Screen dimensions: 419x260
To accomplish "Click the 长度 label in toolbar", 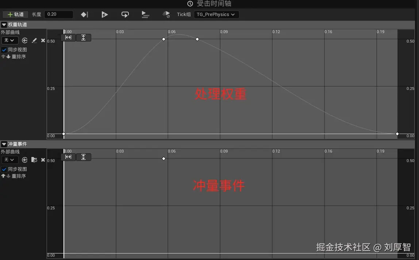I will [x=36, y=15].
